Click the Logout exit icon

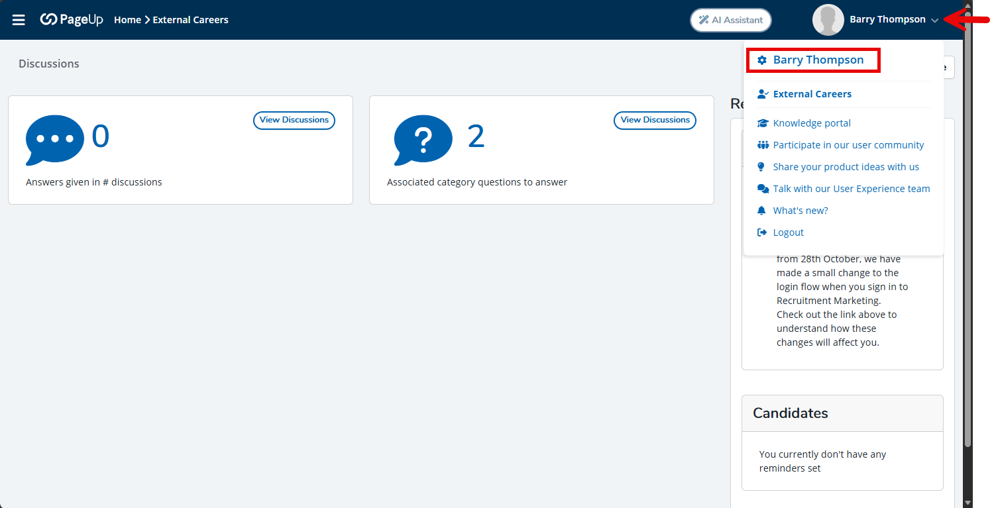762,232
